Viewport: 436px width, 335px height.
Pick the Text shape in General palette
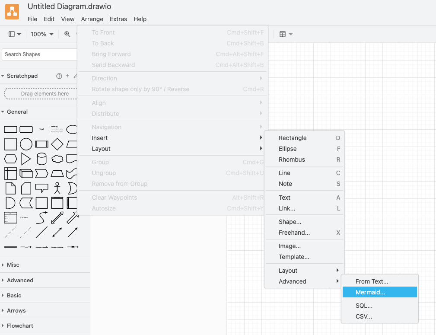pos(41,129)
